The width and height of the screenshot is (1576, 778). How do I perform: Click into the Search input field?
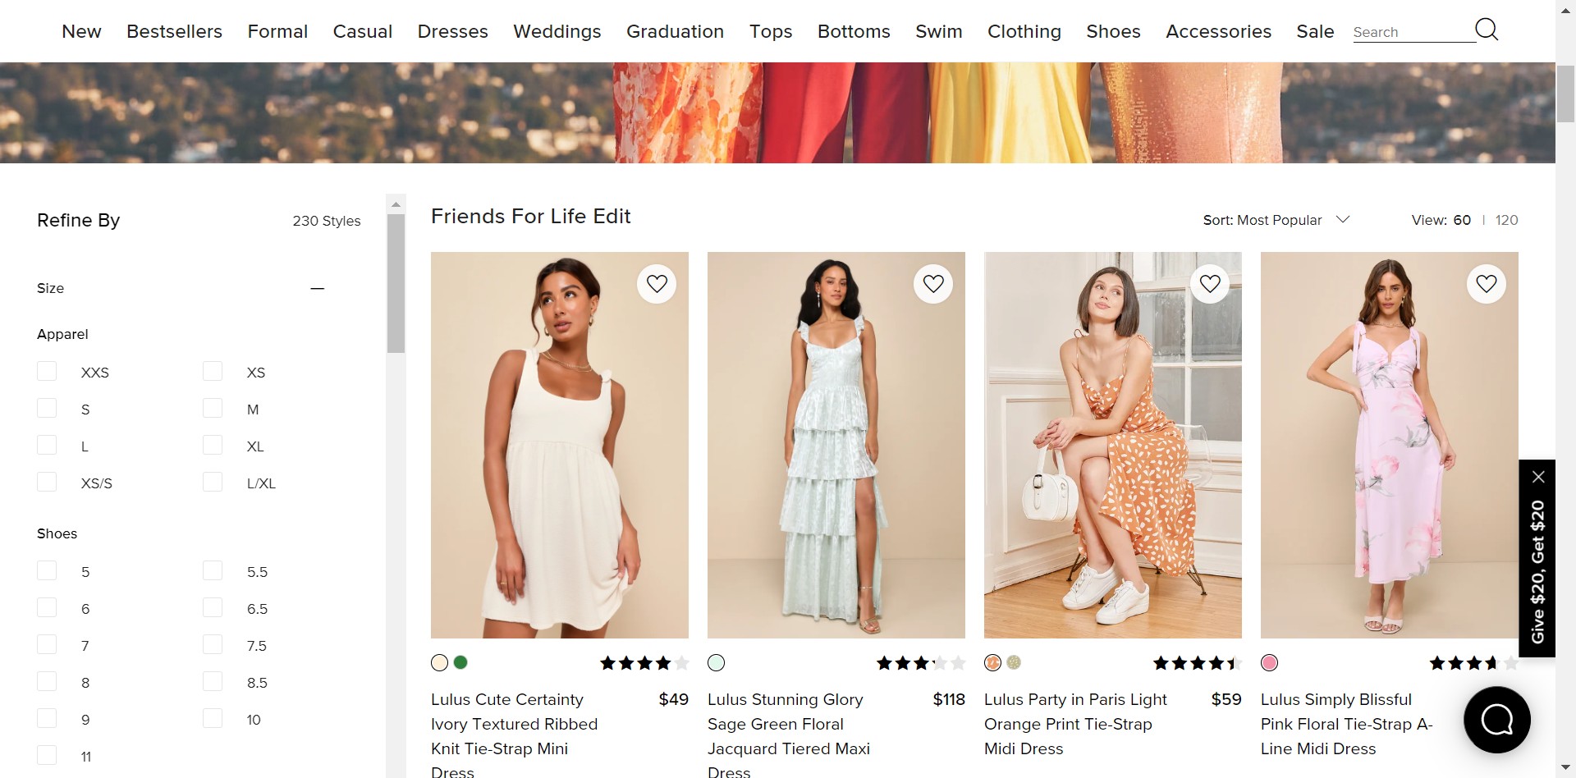point(1412,32)
